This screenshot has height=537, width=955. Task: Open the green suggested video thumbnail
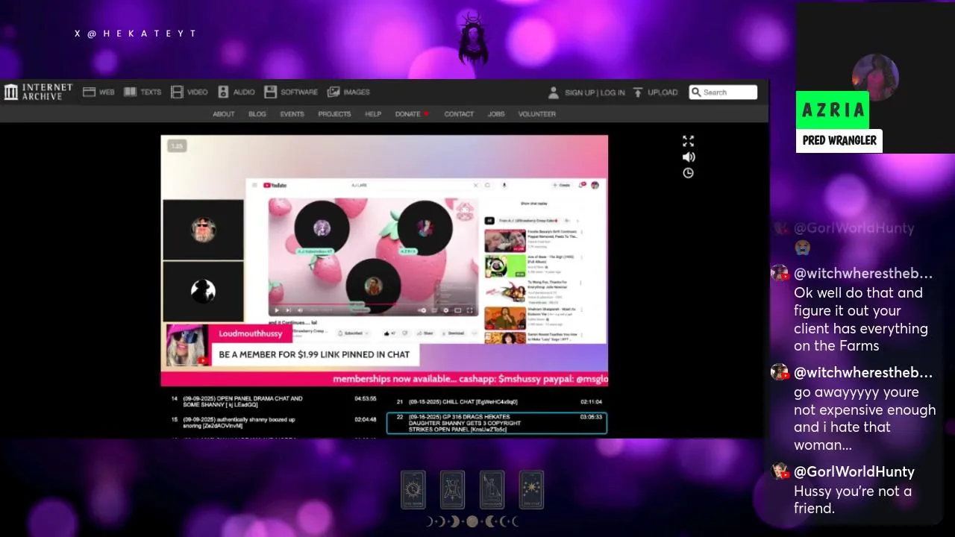pyautogui.click(x=505, y=266)
